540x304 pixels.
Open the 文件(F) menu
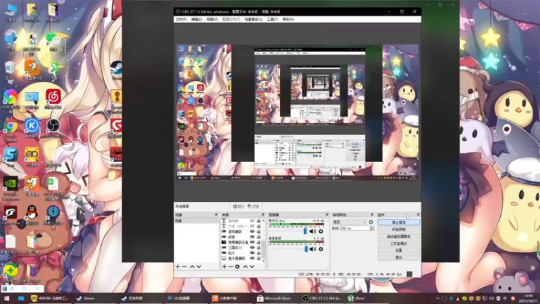click(181, 20)
